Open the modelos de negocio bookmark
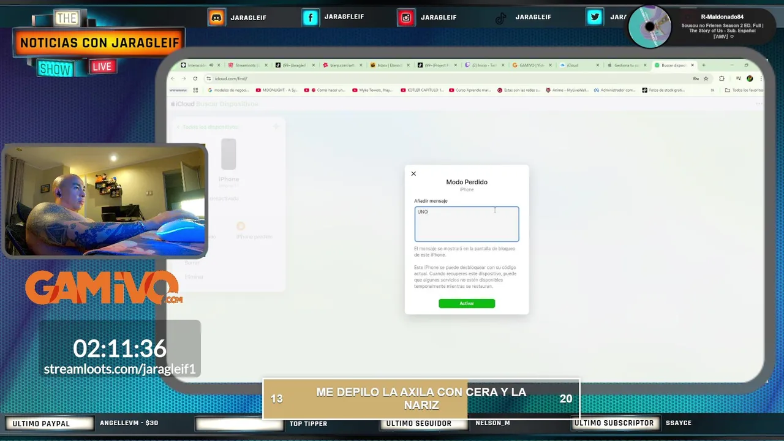The width and height of the screenshot is (784, 441). point(228,90)
